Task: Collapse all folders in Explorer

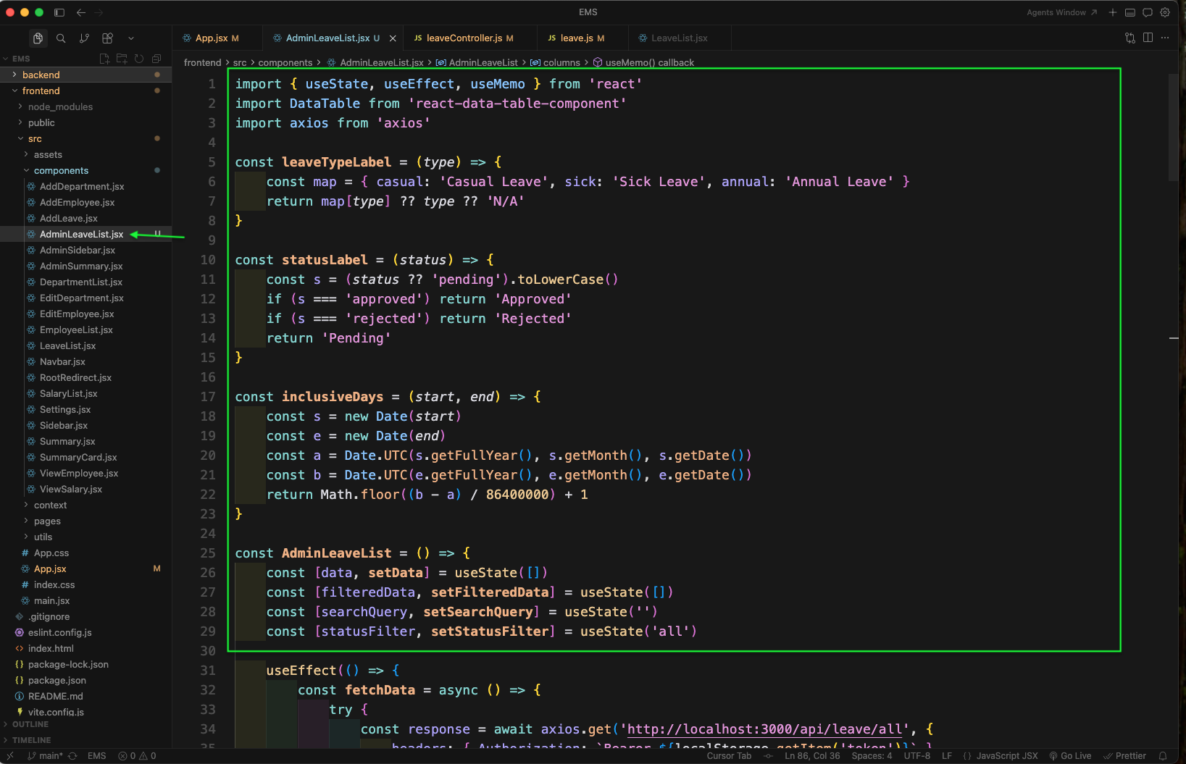Action: [156, 59]
